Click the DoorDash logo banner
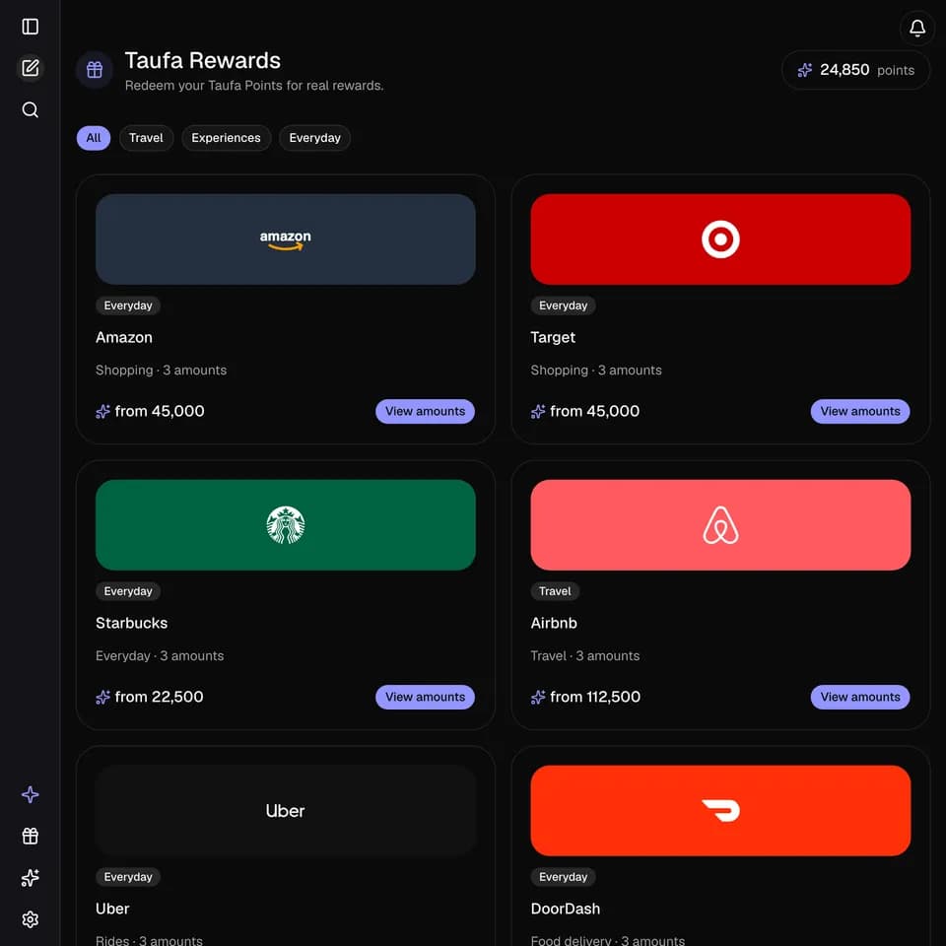 pos(720,810)
